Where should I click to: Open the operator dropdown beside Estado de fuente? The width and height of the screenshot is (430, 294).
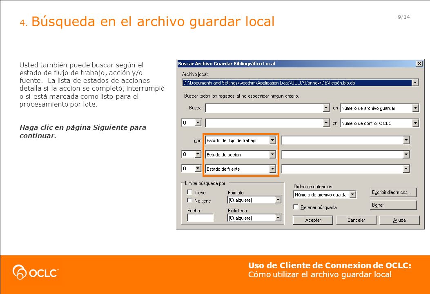click(x=198, y=168)
